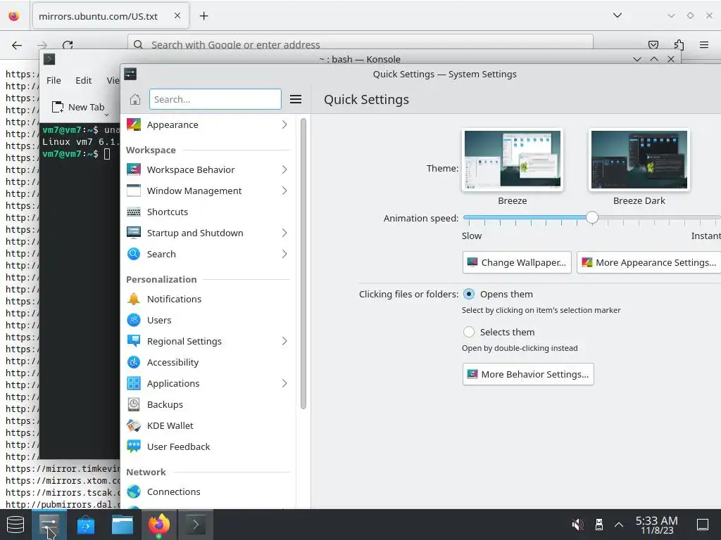721x540 pixels.
Task: Open Dolphin file manager from taskbar
Action: [123, 525]
